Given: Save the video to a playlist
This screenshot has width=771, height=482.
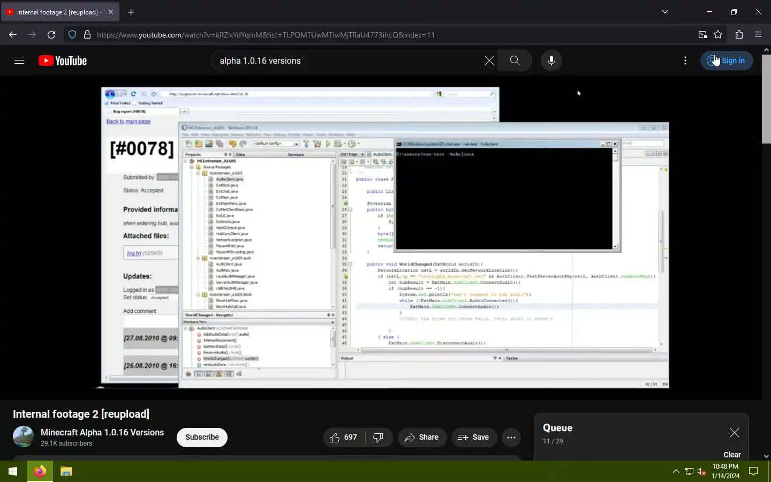Looking at the screenshot, I should tap(474, 438).
